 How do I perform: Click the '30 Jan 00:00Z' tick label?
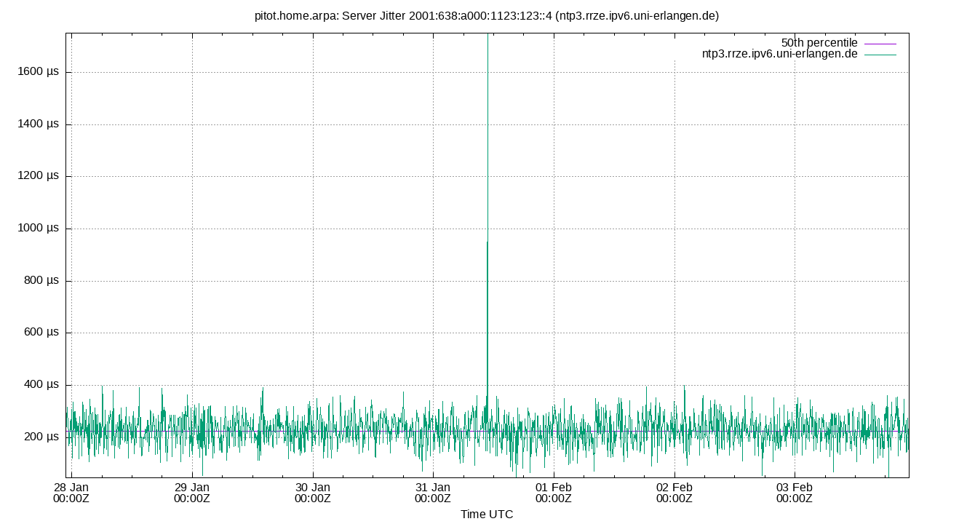(314, 493)
